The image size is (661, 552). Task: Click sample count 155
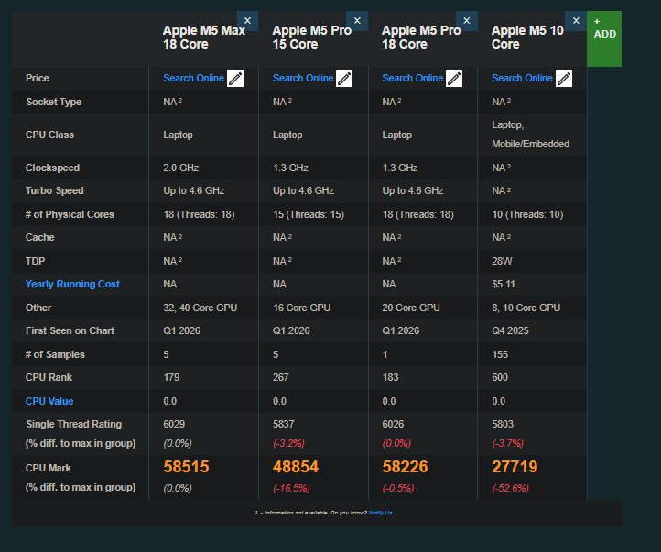pos(500,355)
